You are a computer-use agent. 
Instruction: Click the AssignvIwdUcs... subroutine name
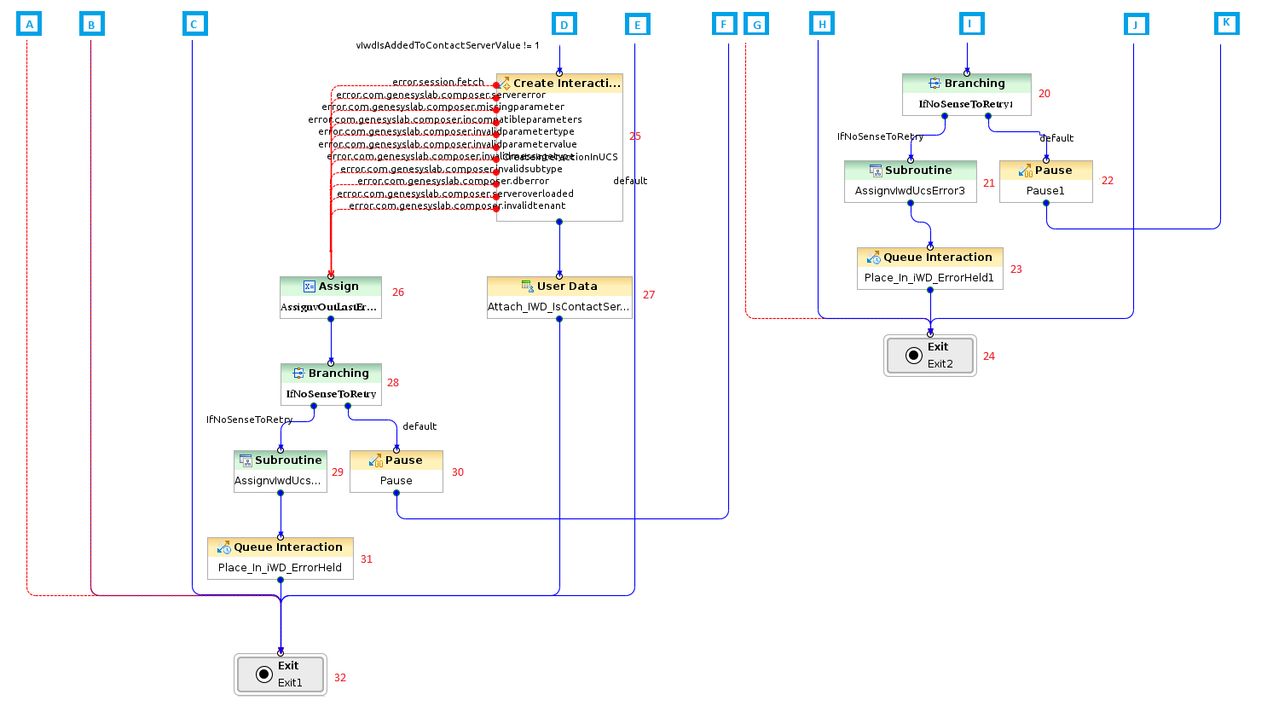278,481
